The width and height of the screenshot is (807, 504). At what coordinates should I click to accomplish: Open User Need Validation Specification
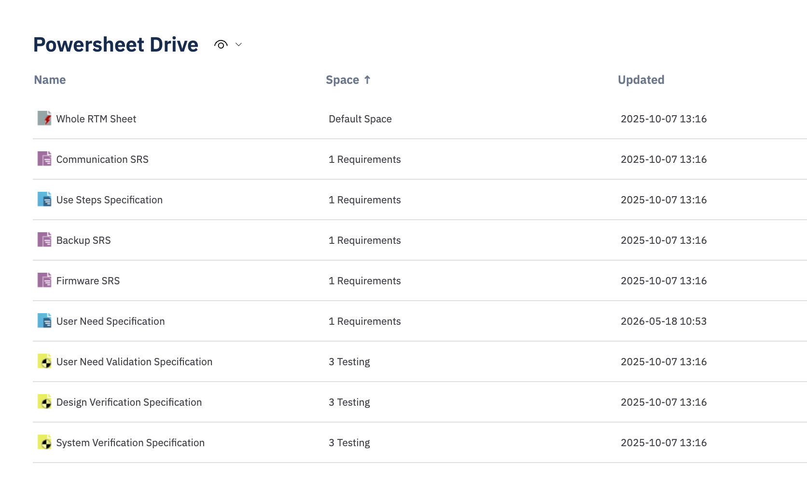tap(134, 362)
